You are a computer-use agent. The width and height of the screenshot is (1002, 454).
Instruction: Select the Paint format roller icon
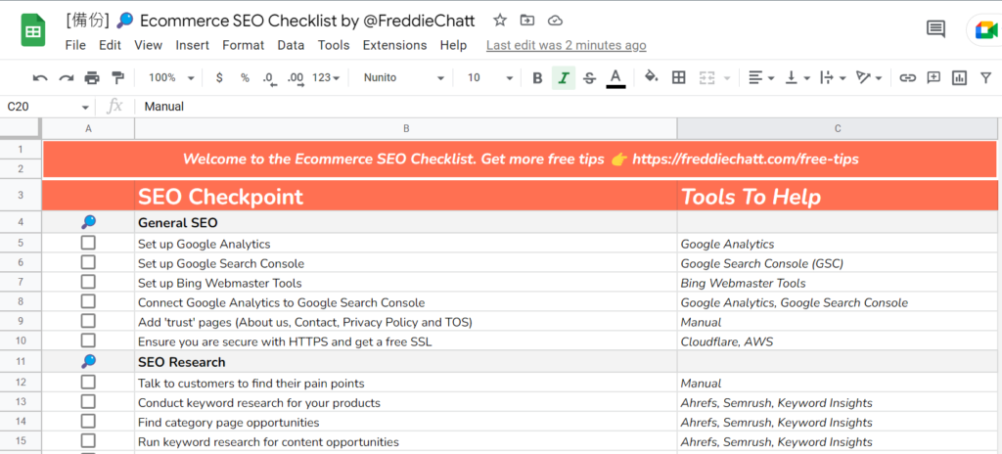click(x=117, y=78)
